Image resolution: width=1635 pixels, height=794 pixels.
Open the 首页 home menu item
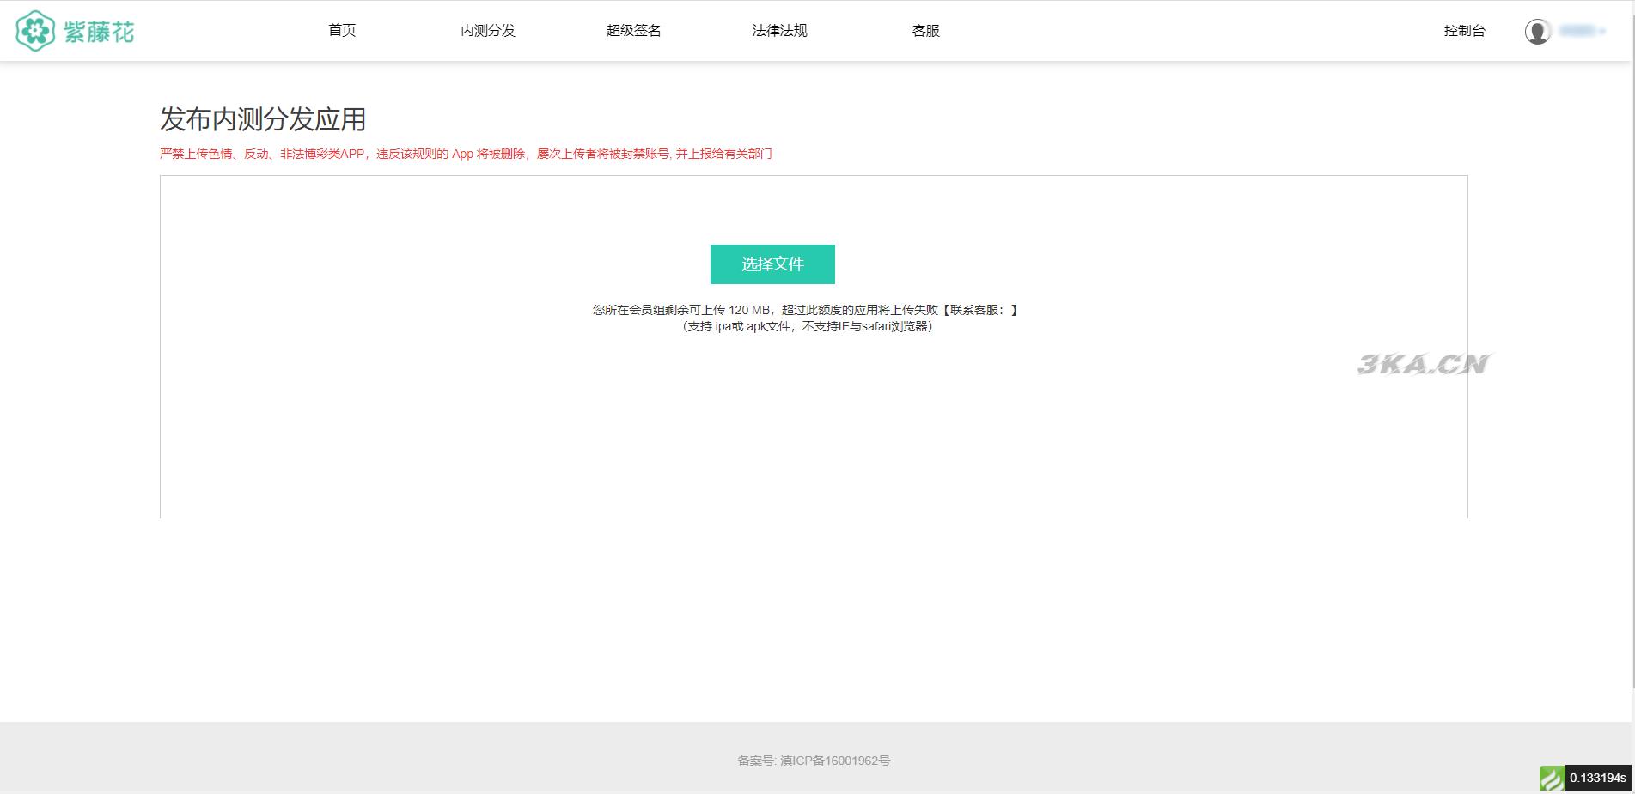[x=342, y=31]
